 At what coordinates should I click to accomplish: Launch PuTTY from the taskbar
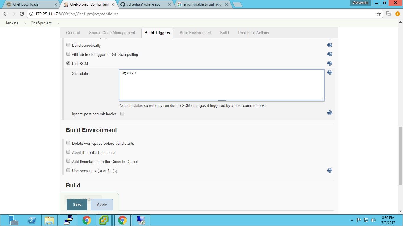(x=68, y=220)
